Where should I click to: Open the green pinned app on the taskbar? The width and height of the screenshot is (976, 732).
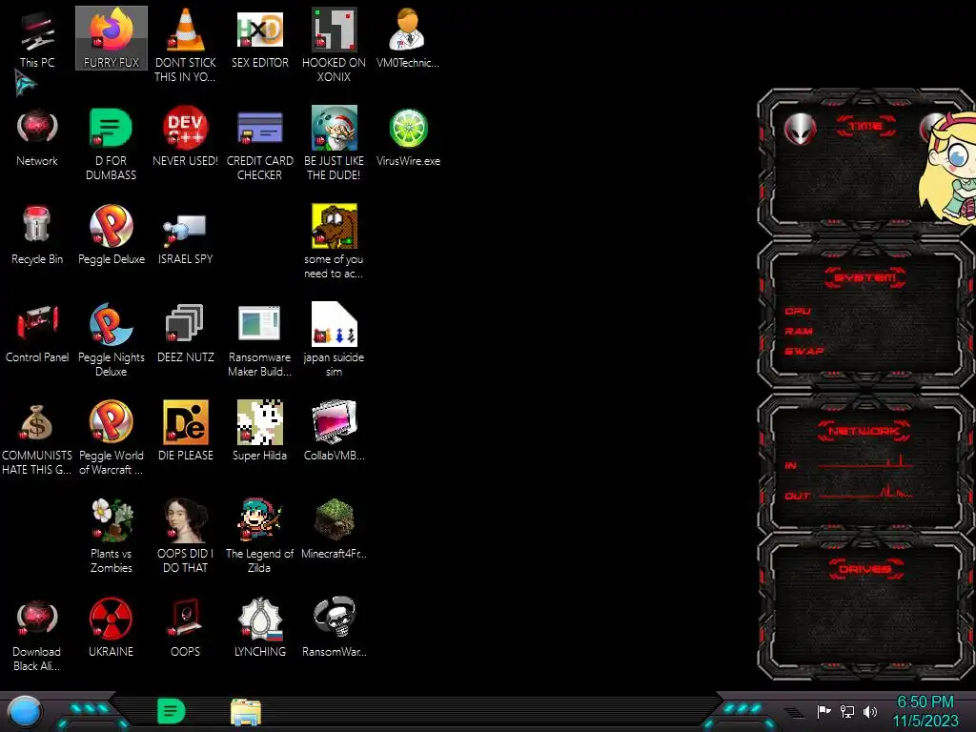pos(172,711)
